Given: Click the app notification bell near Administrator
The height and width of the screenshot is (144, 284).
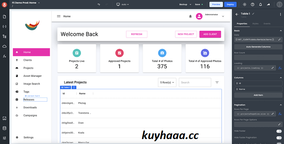Looking at the screenshot, I should [x=190, y=16].
